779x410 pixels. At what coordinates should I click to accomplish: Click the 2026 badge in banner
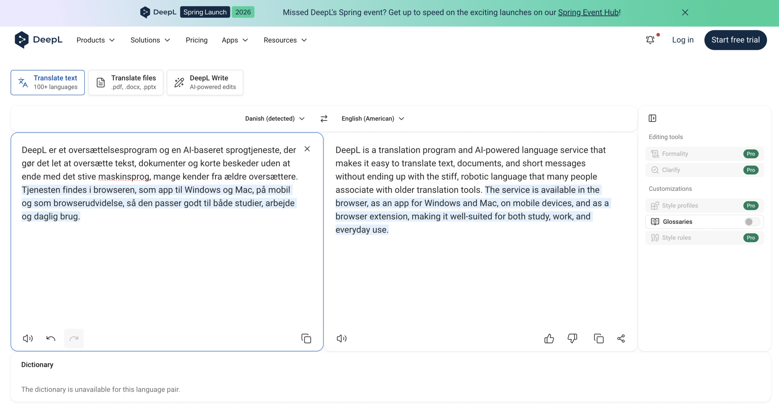tap(243, 12)
